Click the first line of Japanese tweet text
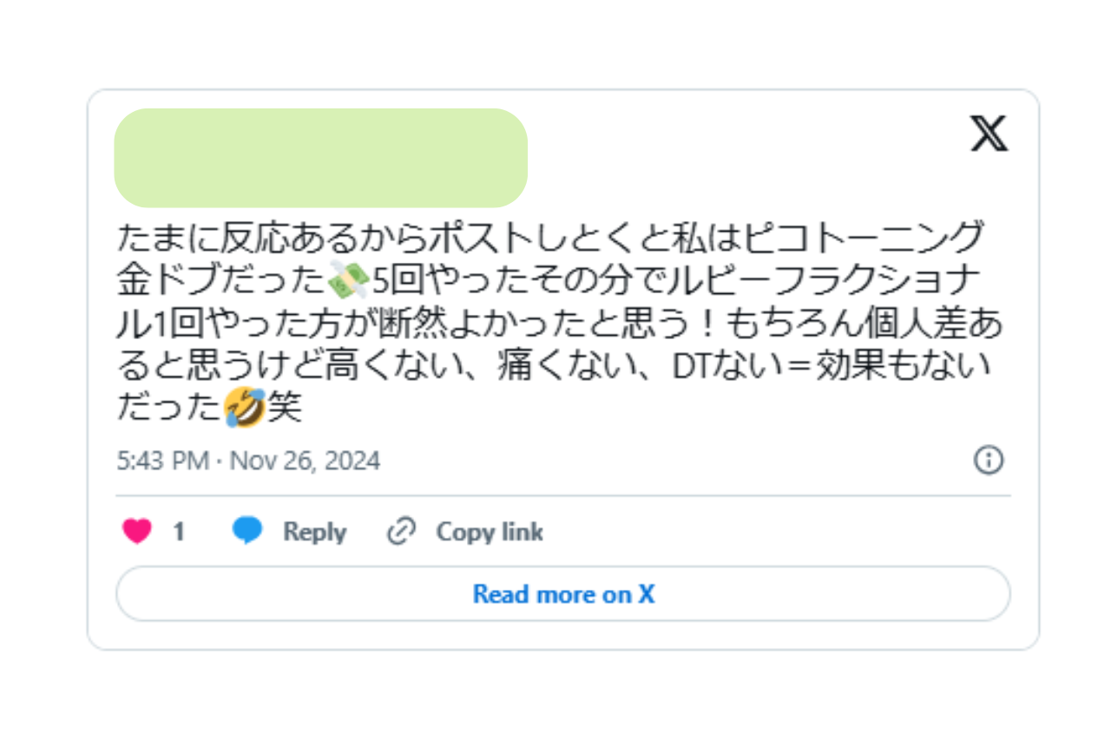The image size is (1111, 739). pyautogui.click(x=552, y=238)
